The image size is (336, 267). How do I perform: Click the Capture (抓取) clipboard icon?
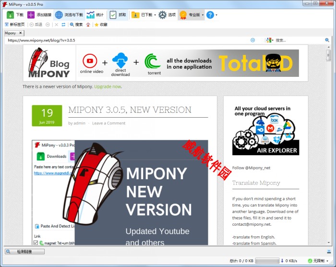pyautogui.click(x=113, y=15)
